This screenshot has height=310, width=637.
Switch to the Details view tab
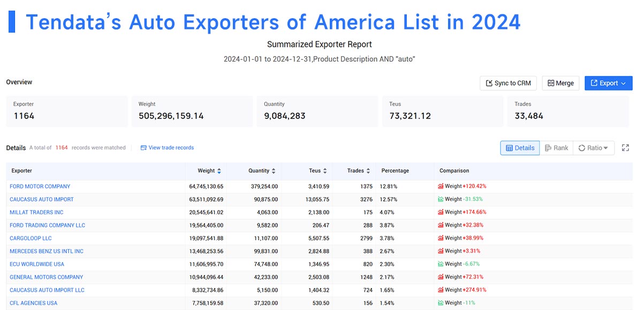[520, 148]
